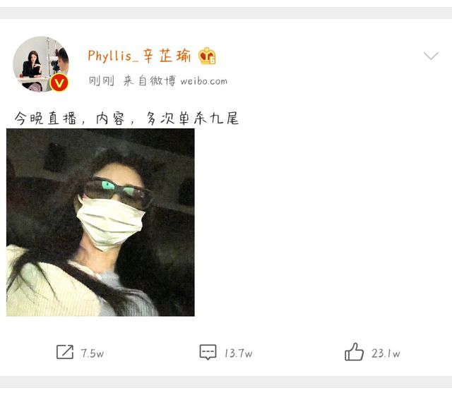Click the weibo.com source link
The width and height of the screenshot is (452, 395).
point(204,81)
